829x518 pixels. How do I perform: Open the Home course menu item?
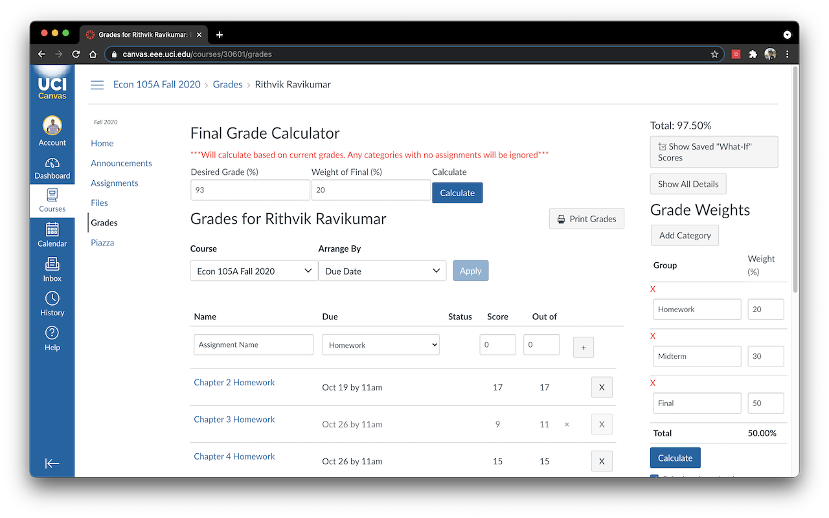102,143
